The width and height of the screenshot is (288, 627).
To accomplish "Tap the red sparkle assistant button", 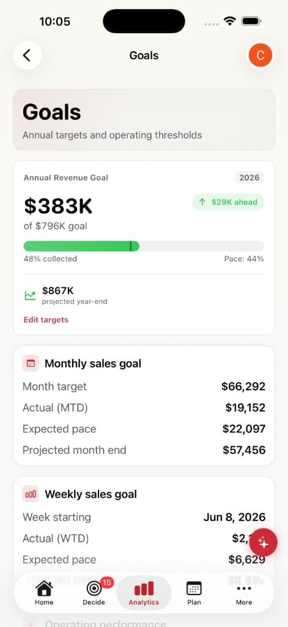I will pos(263,543).
